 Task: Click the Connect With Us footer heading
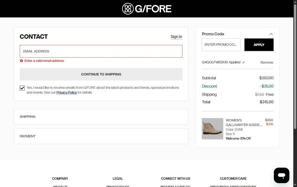click(x=175, y=179)
